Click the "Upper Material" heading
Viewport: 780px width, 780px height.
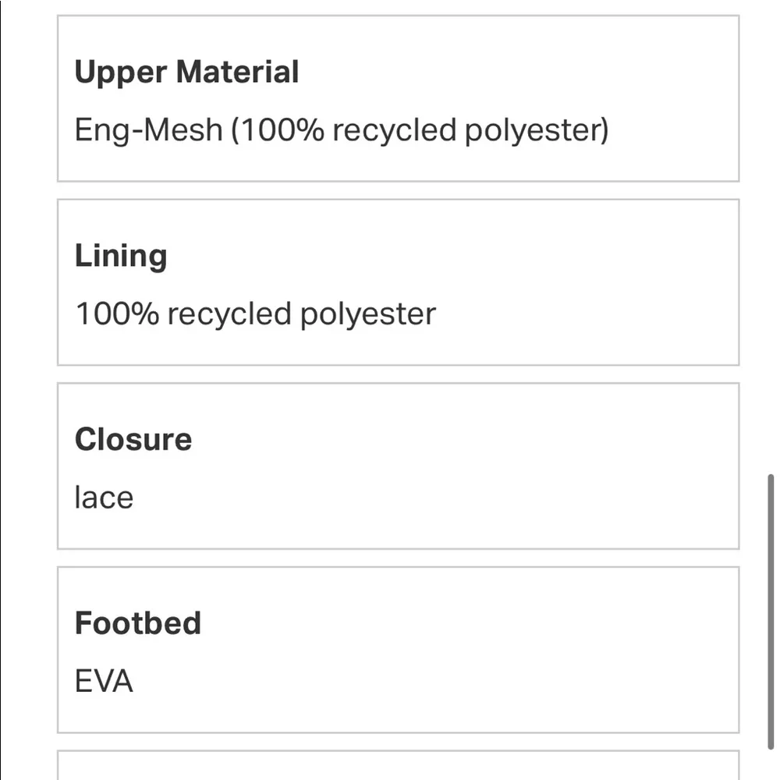click(186, 73)
